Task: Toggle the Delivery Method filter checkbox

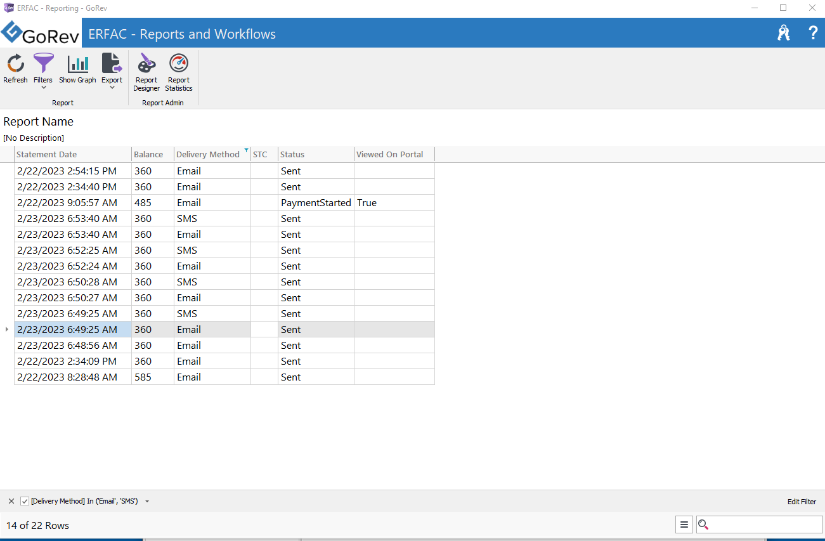Action: pyautogui.click(x=25, y=501)
